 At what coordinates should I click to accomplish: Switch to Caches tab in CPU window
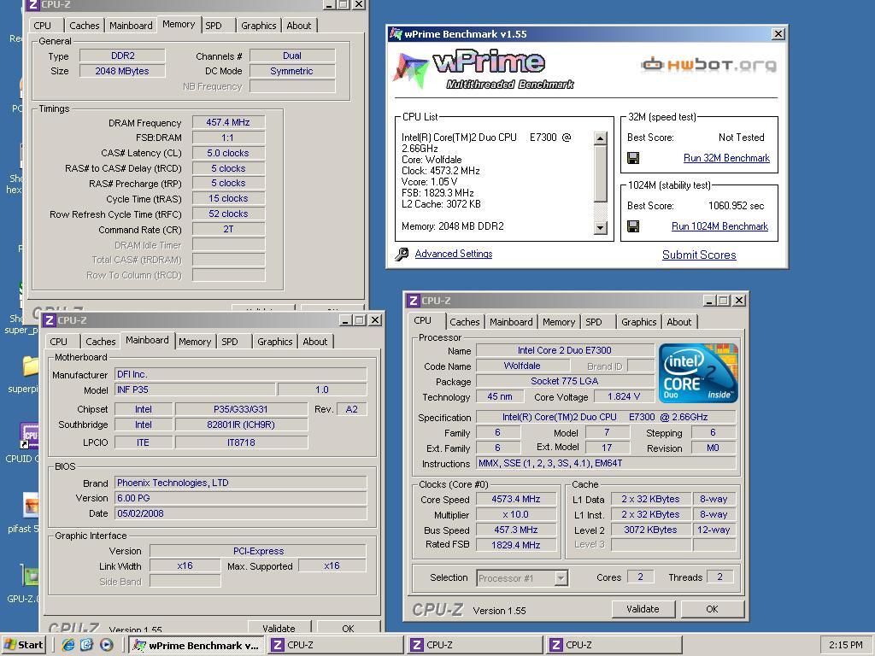point(464,322)
